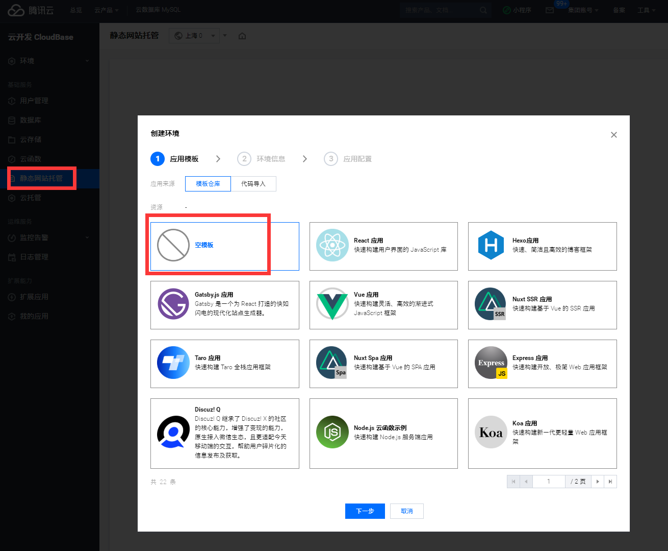This screenshot has height=551, width=668.
Task: Open 小程序 in top navigation
Action: [517, 10]
